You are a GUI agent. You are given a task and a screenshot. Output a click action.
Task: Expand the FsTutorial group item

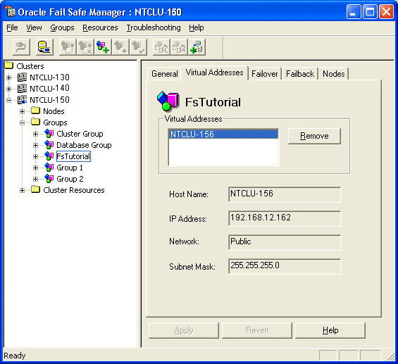pos(35,156)
